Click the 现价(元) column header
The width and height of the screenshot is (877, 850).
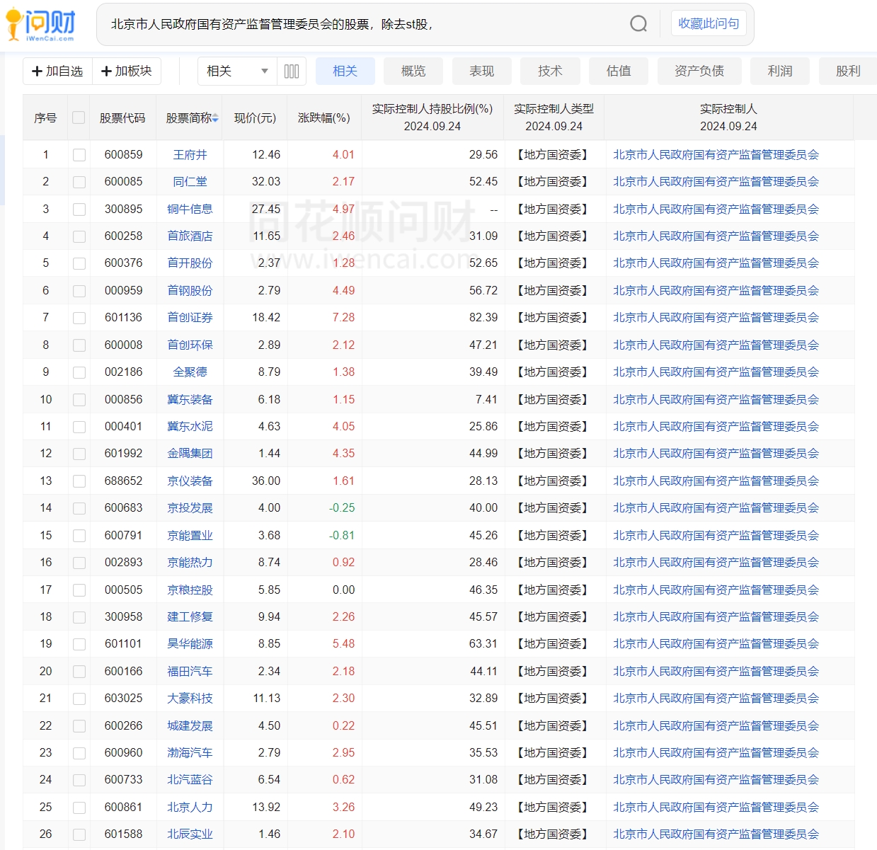256,117
